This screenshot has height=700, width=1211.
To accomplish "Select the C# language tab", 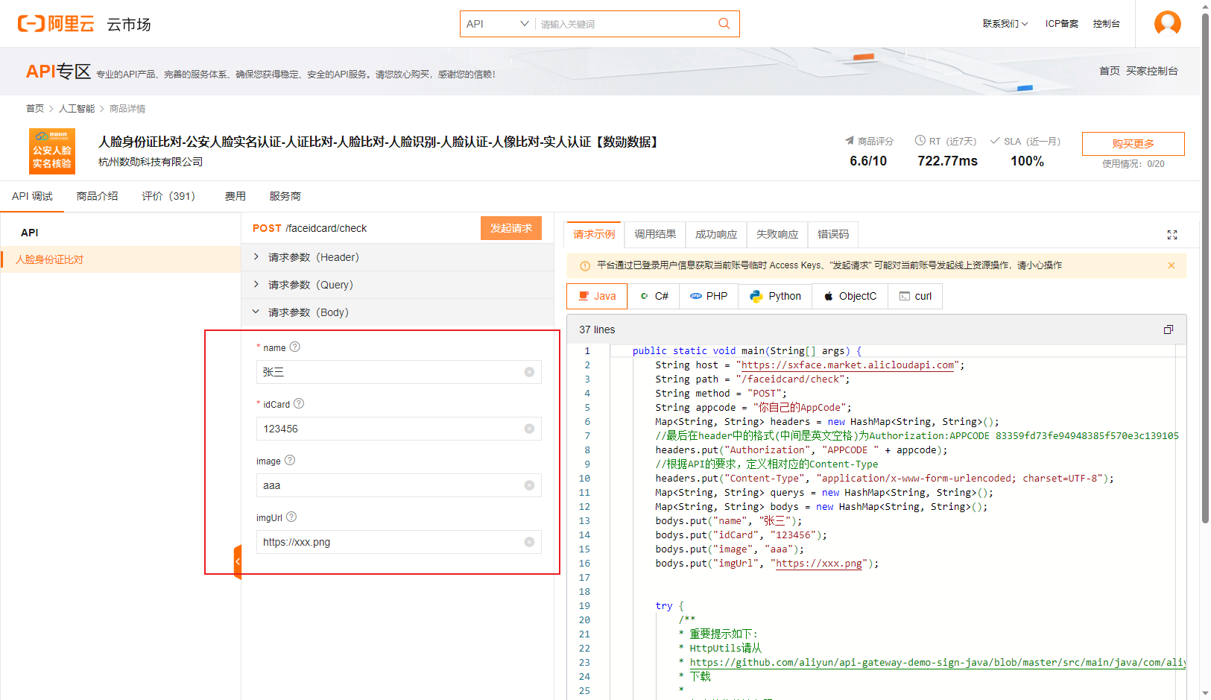I will click(x=654, y=296).
